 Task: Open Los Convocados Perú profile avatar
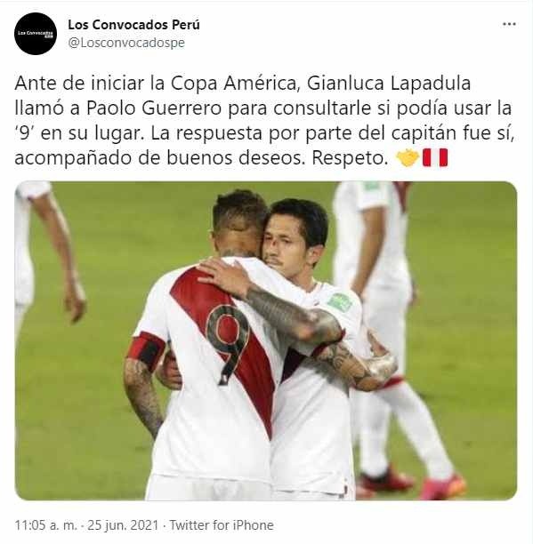pos(36,34)
